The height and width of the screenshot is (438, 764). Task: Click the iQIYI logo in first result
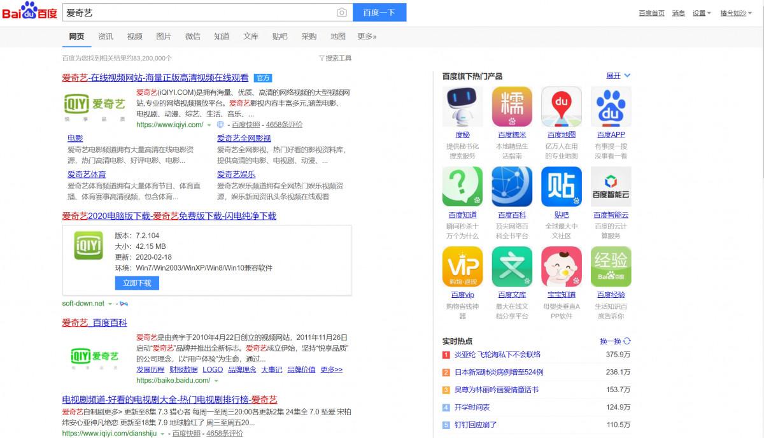pos(95,106)
